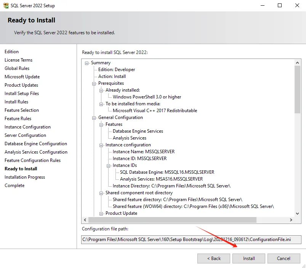Collapse the Already installed node
306x268 pixels.
tap(101, 90)
